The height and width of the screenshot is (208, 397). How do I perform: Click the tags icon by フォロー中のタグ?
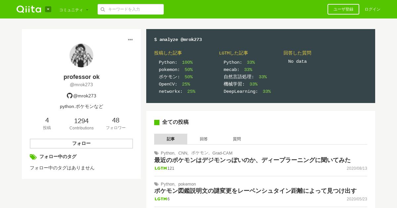pyautogui.click(x=33, y=157)
